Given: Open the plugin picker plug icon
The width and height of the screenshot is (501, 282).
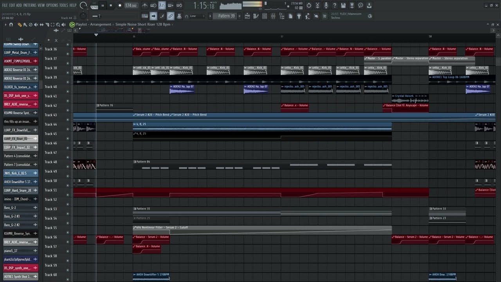Looking at the screenshot, I should click(299, 16).
